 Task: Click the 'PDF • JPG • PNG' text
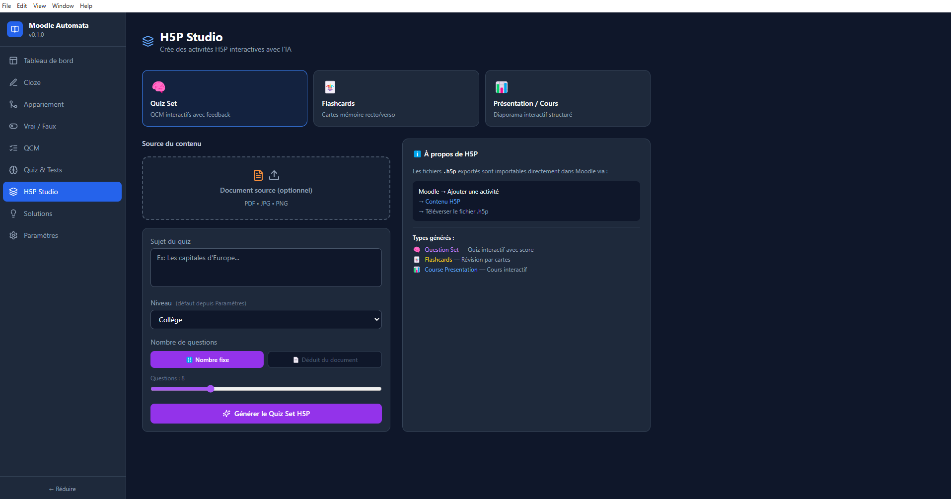[266, 204]
